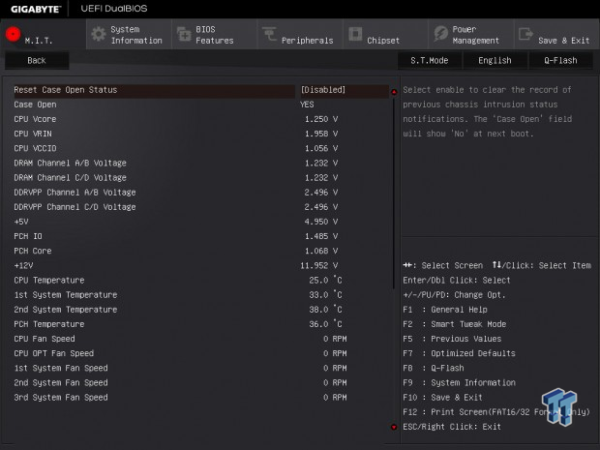Open the Save & Exit tab

tap(556, 34)
